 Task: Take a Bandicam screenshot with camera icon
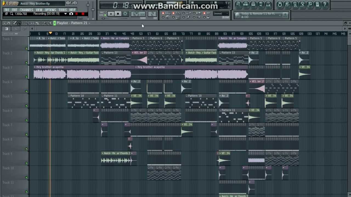point(71,14)
